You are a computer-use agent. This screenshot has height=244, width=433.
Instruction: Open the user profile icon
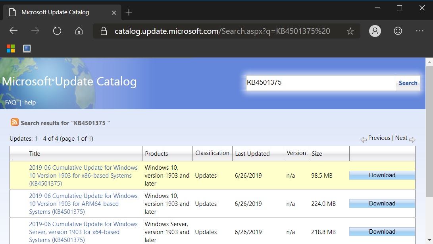click(x=375, y=31)
